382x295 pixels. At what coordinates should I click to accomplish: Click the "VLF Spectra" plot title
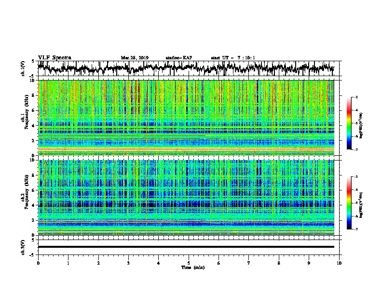[x=55, y=58]
